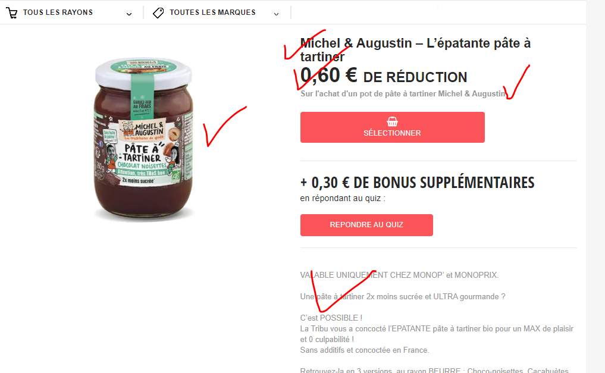Click the red checkmark after the Michel & Augustin subtitle
This screenshot has height=373, width=605.
pyautogui.click(x=517, y=82)
